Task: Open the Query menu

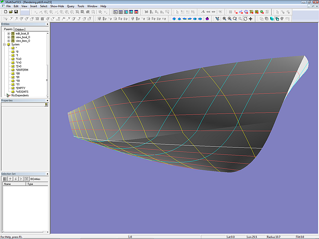Action: 70,6
